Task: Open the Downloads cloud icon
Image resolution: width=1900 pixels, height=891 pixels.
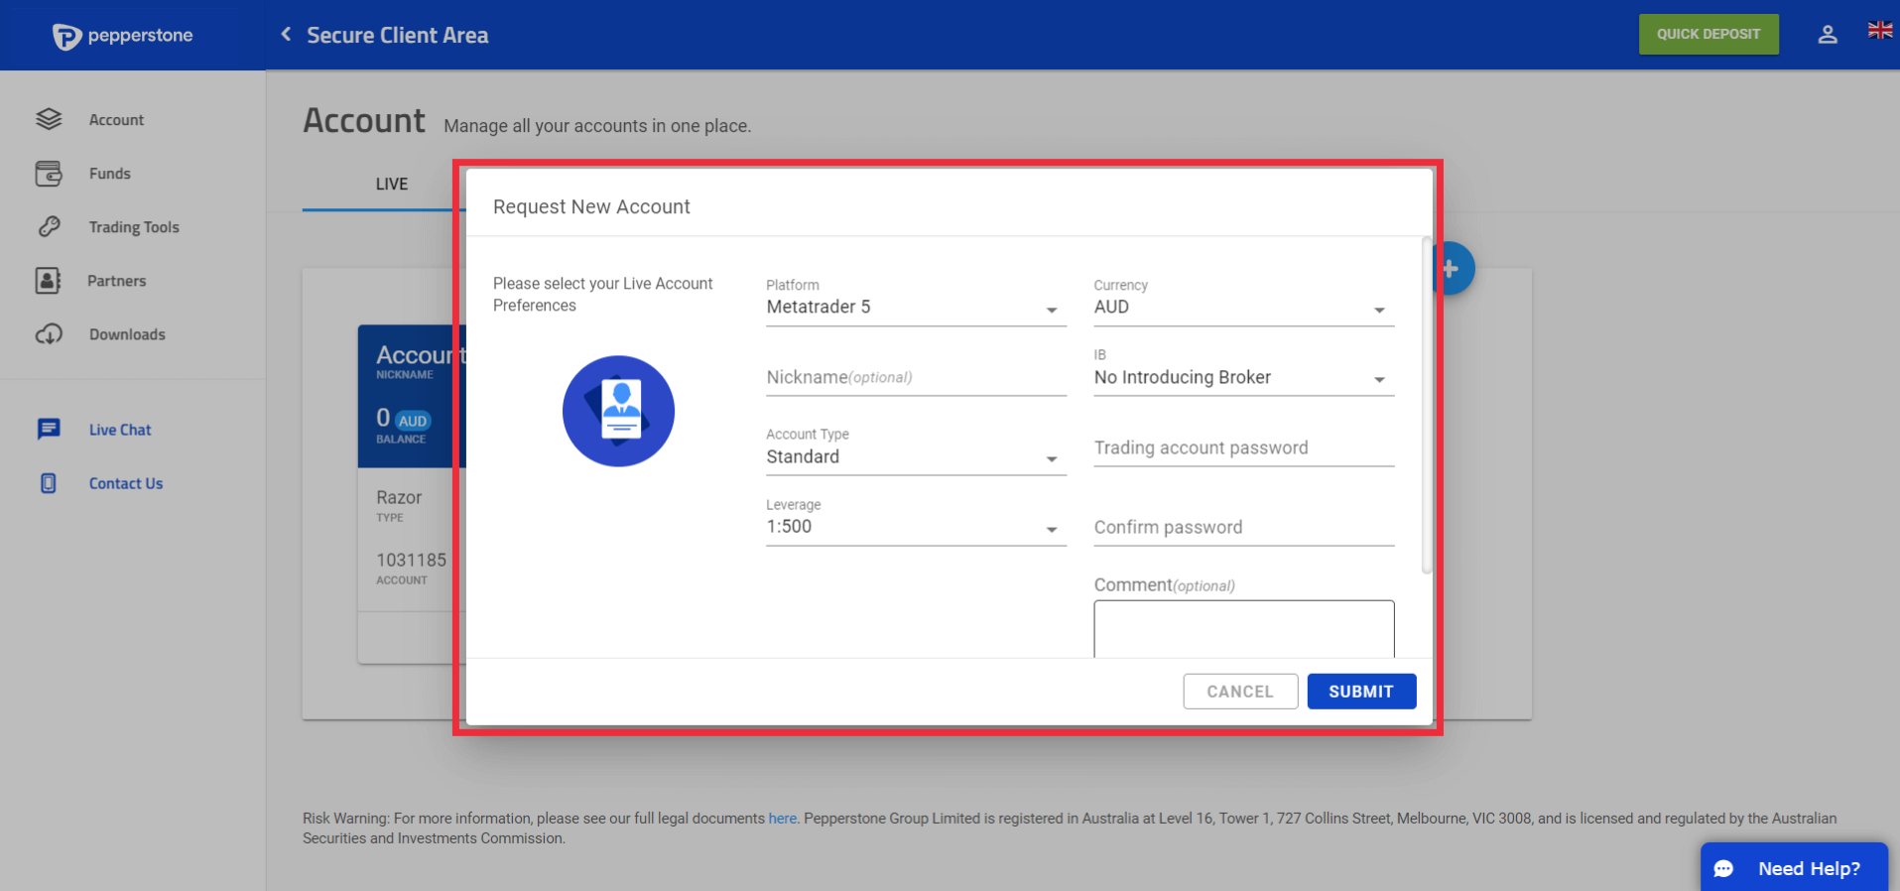Action: pos(49,334)
